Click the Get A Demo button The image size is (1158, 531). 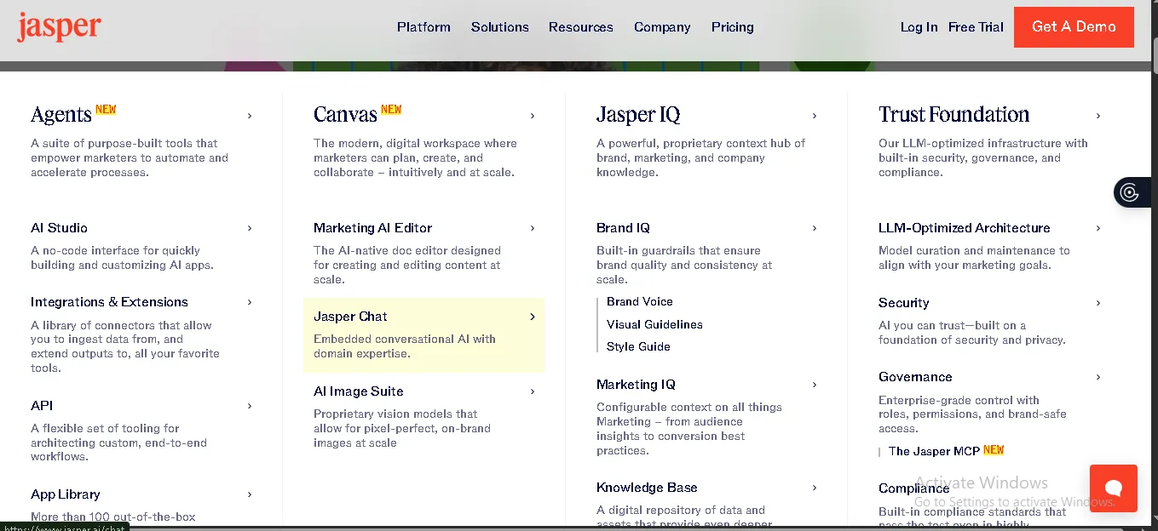[x=1074, y=26]
